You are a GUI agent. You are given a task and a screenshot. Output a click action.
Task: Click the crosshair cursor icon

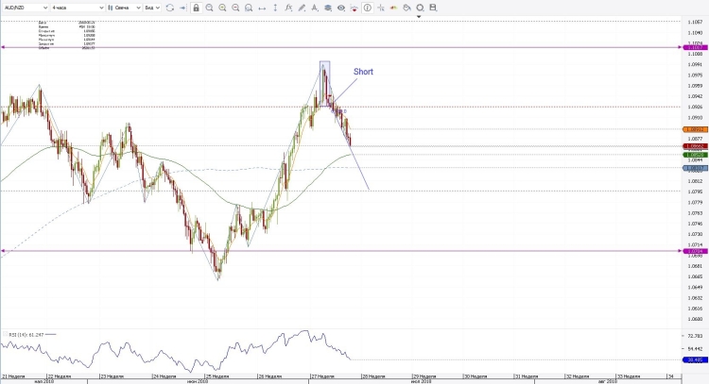381,8
